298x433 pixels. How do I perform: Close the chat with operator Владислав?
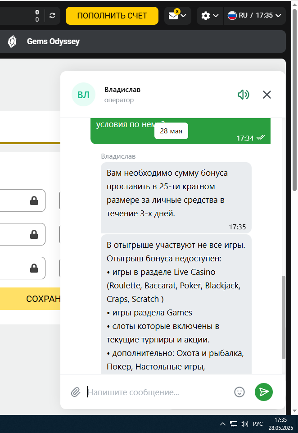267,95
